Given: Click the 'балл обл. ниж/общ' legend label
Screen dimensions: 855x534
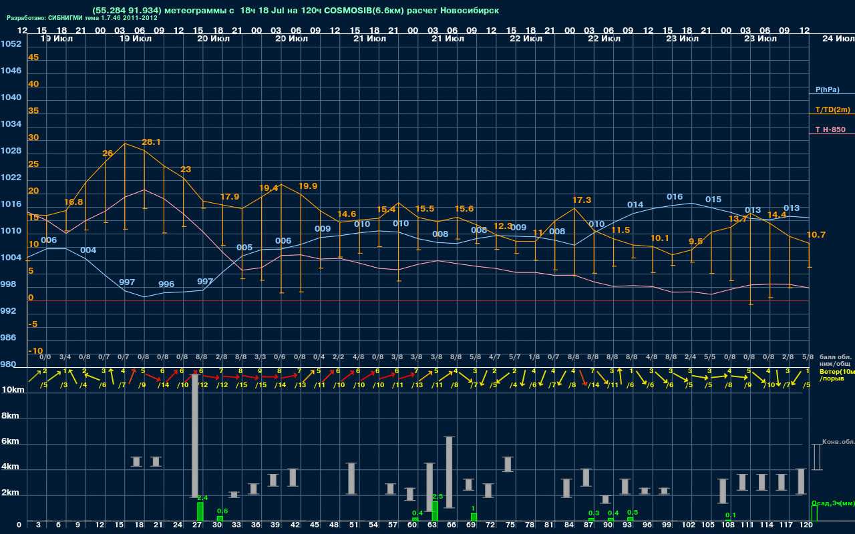Looking at the screenshot, I should point(834,360).
